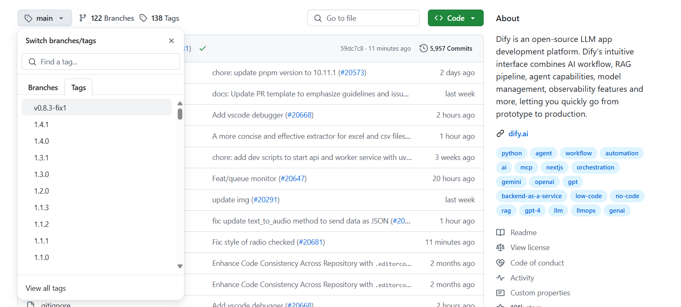Select the Tags tab

pos(78,88)
